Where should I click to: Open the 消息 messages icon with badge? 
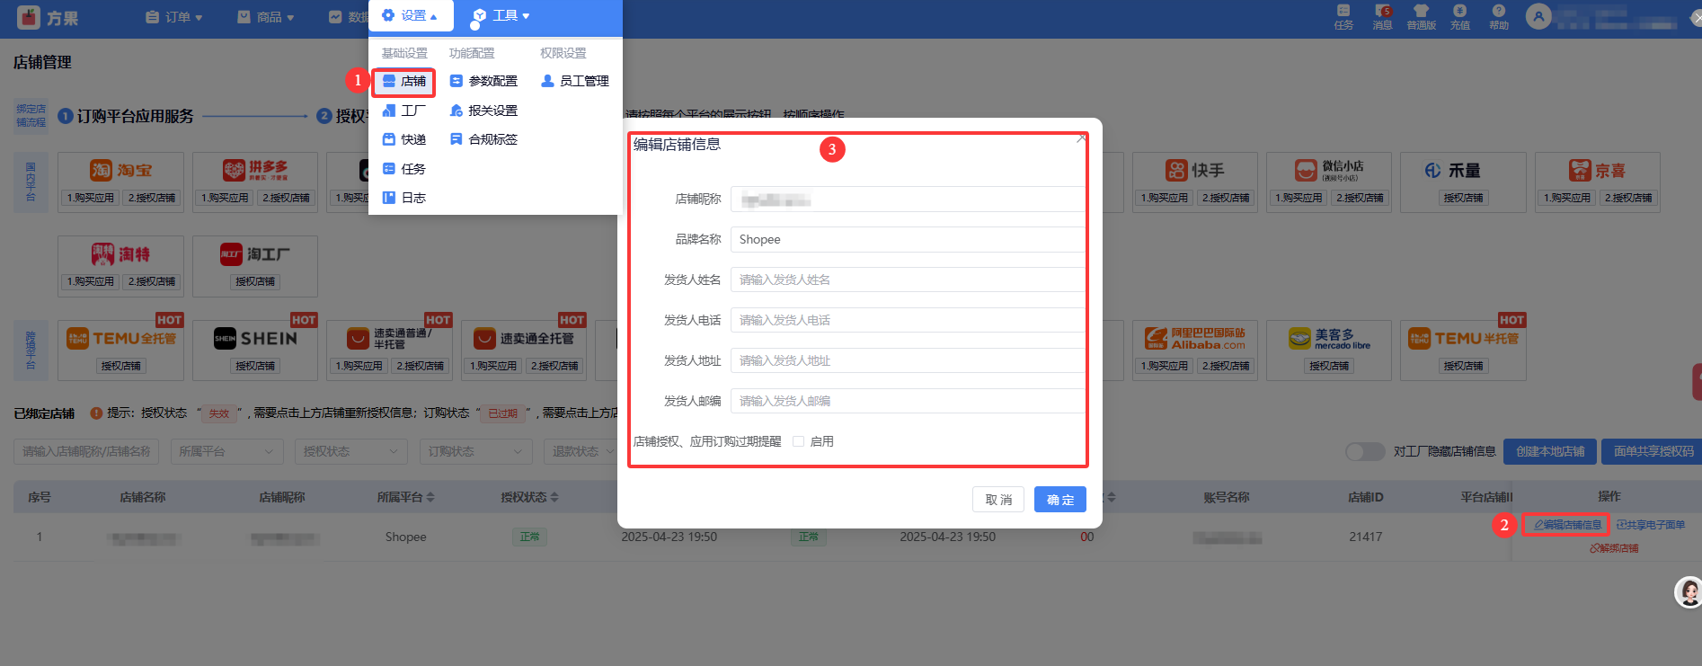point(1382,17)
